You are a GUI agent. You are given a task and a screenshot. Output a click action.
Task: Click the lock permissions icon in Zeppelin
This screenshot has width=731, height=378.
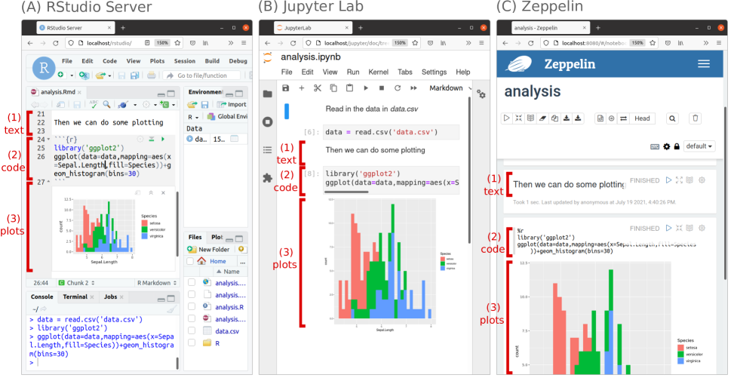[677, 146]
